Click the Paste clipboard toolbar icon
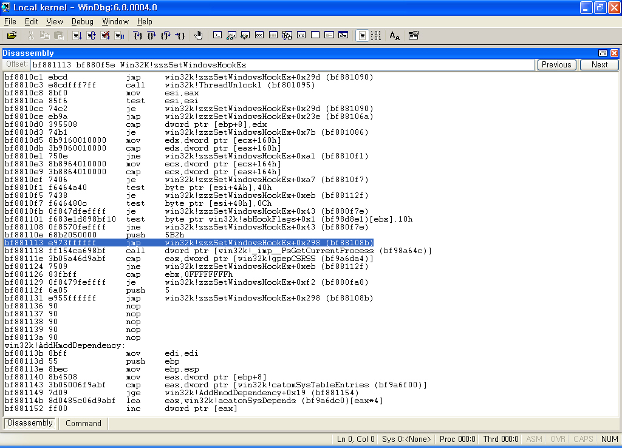This screenshot has height=448, width=622. click(59, 36)
